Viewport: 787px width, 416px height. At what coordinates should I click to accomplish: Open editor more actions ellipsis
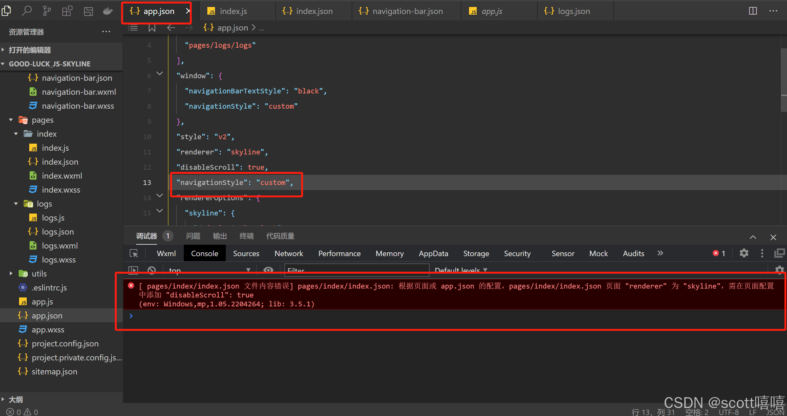pos(773,11)
